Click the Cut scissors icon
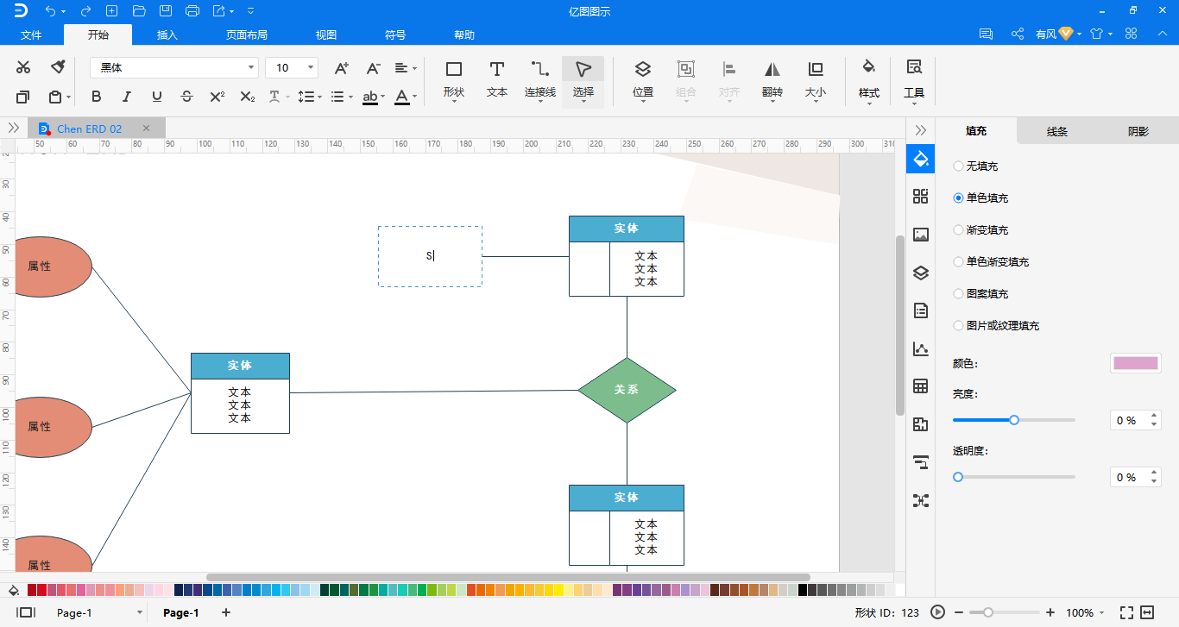Viewport: 1179px width, 627px height. (23, 67)
